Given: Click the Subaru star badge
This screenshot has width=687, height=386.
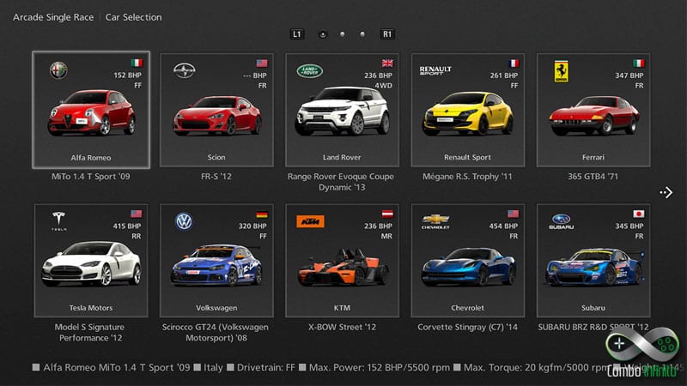Looking at the screenshot, I should click(562, 221).
